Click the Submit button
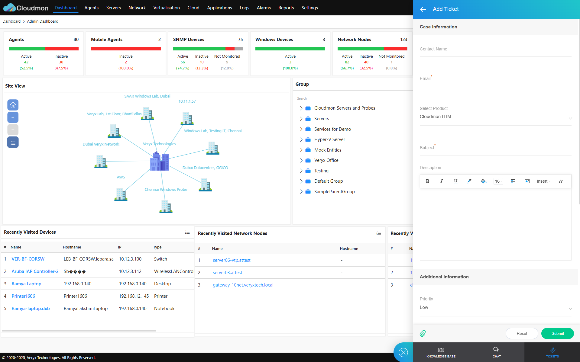This screenshot has width=580, height=362. [x=557, y=333]
